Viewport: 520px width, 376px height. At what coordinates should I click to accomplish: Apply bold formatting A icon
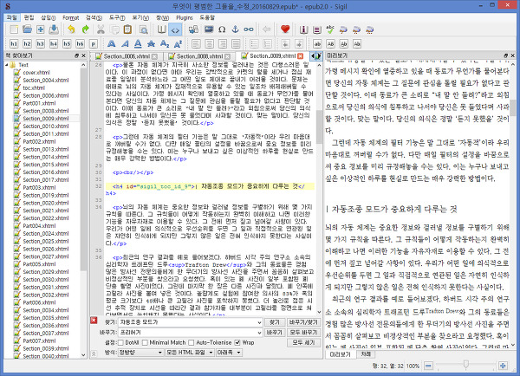click(112, 44)
